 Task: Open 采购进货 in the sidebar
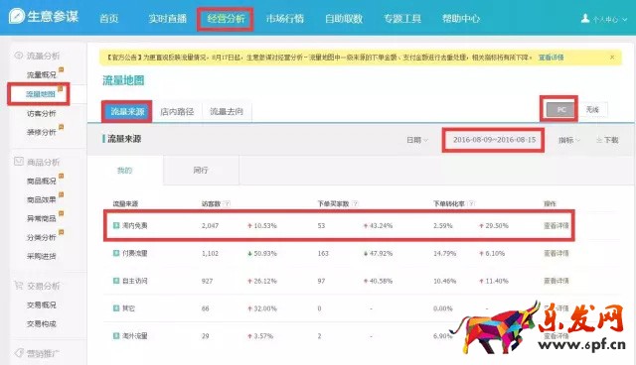point(42,256)
